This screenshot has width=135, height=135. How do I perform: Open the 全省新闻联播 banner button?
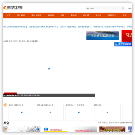coord(123,44)
